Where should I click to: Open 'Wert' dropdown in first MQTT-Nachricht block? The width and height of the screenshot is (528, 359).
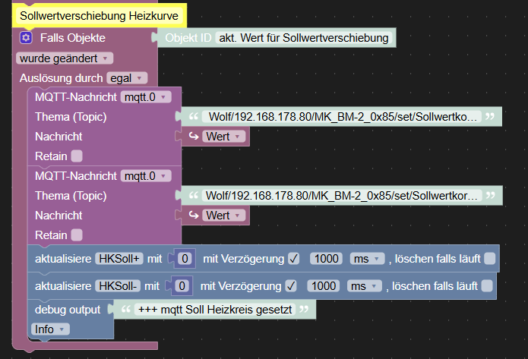pos(223,137)
